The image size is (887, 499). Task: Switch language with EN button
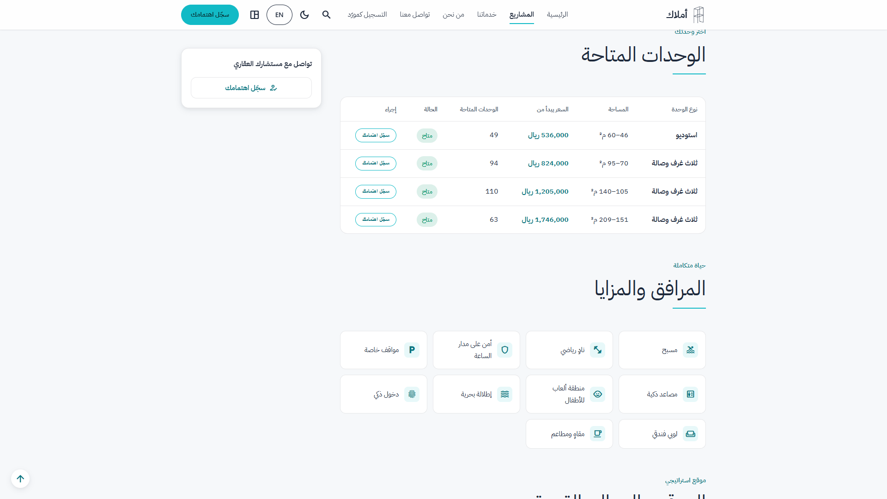pos(279,15)
